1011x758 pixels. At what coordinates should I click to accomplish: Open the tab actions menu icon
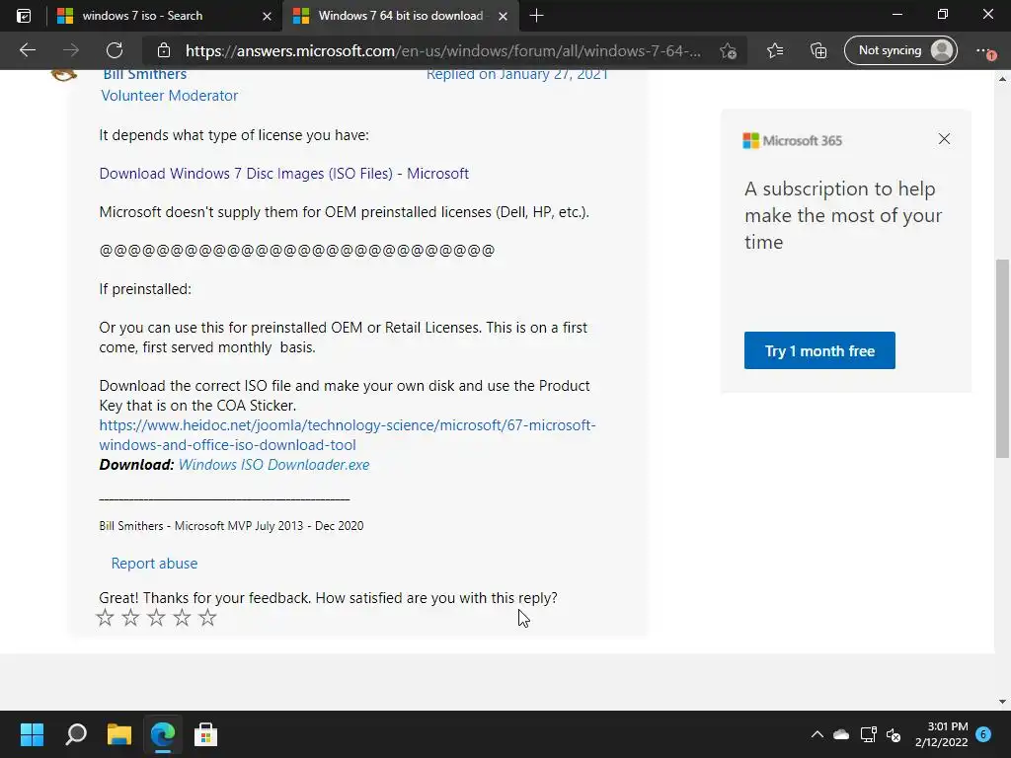(24, 16)
